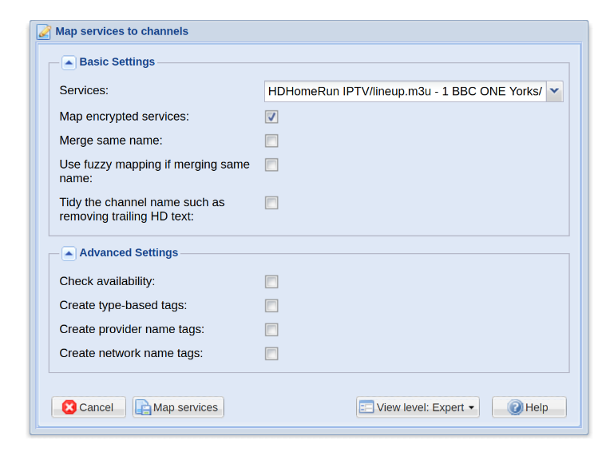Click the View level list icon
Image resolution: width=614 pixels, height=456 pixels.
pyautogui.click(x=366, y=407)
